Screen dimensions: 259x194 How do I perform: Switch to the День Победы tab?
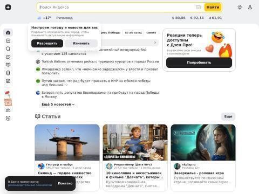coord(110,33)
